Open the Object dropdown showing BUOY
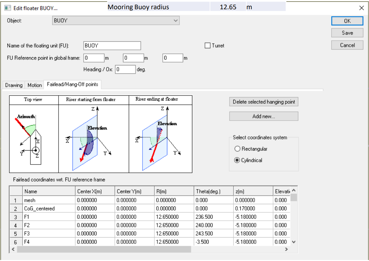Image resolution: width=369 pixels, height=261 pixels. [116, 20]
